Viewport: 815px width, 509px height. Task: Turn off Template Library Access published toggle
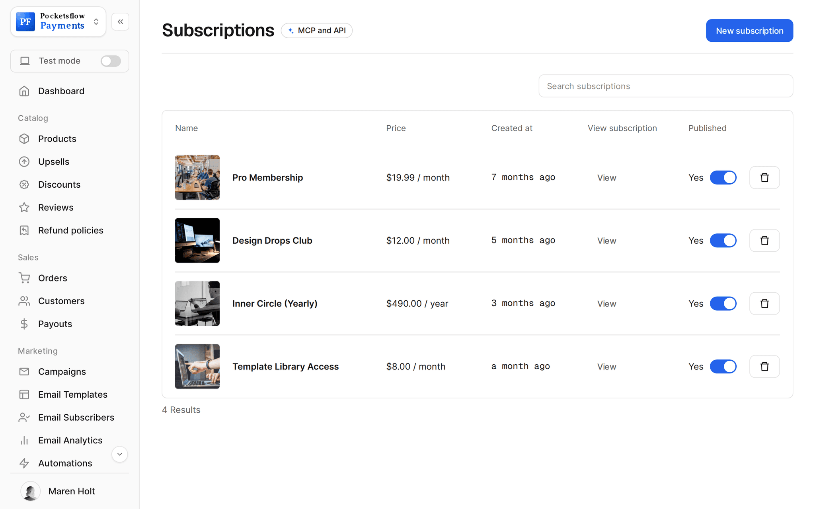point(723,366)
